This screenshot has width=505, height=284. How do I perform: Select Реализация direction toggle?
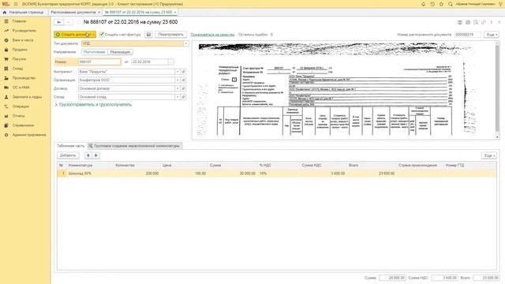pos(120,52)
